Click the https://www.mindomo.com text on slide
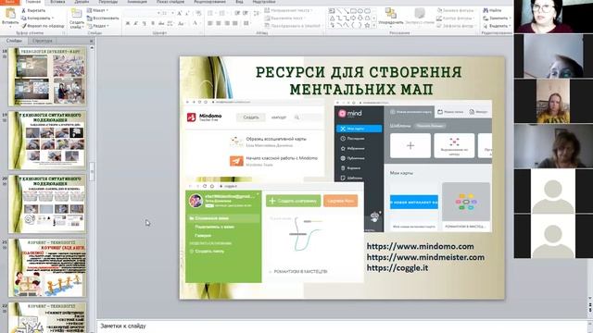The image size is (593, 333). (x=420, y=246)
